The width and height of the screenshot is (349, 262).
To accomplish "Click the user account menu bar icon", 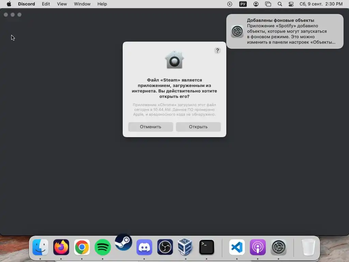I will click(x=256, y=4).
